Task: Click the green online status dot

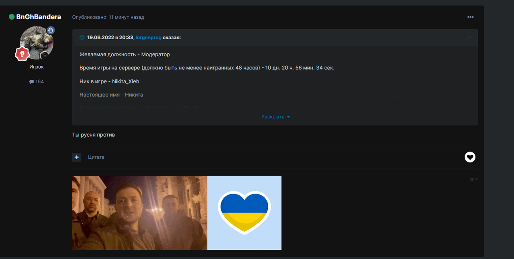Action: click(12, 17)
